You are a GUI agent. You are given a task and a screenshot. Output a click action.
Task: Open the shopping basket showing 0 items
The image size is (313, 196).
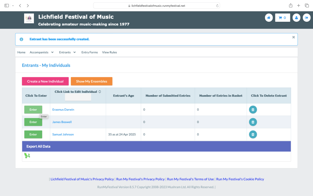[x=282, y=18]
